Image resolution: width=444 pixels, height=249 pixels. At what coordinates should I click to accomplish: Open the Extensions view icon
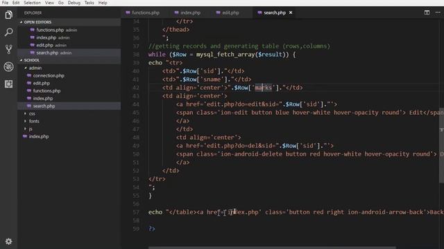point(9,84)
